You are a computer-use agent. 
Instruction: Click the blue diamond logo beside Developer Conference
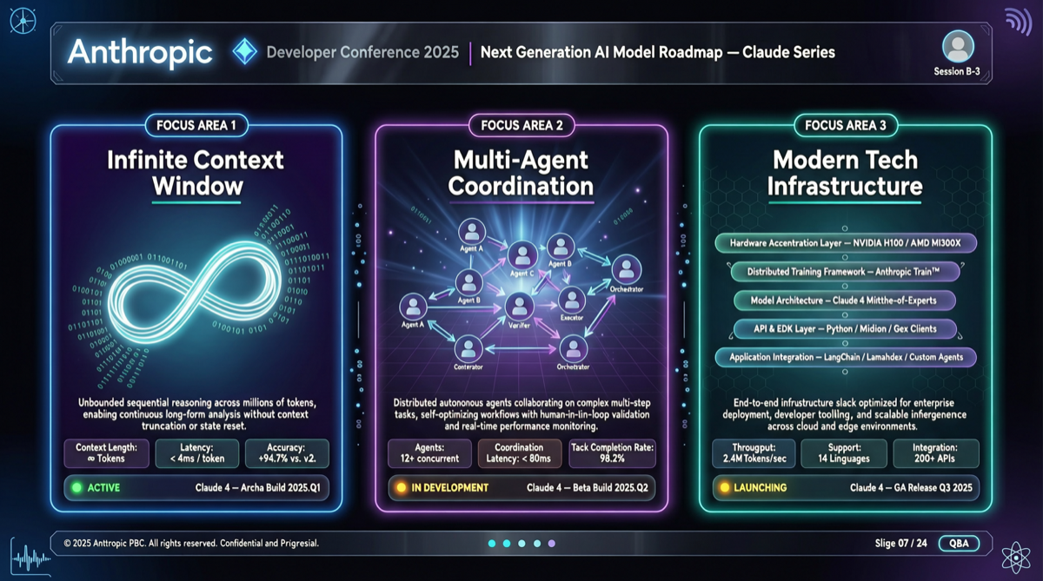[x=245, y=52]
